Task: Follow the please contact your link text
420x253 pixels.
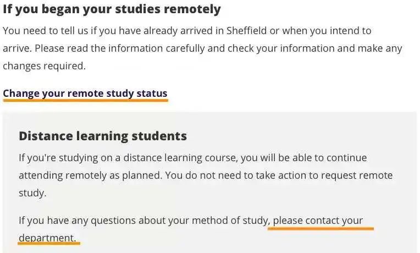Action: click(x=318, y=221)
